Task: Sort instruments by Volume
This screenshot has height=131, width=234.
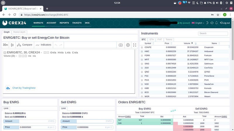Action: pos(190,43)
